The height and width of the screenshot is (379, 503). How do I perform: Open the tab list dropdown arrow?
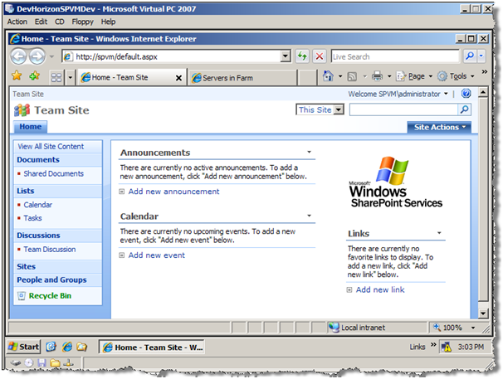(x=71, y=78)
